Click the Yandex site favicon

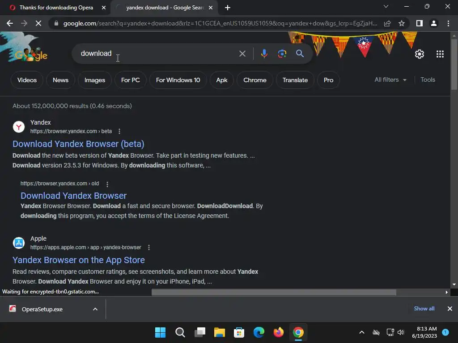(x=19, y=127)
